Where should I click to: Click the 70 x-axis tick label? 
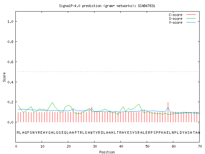point(200,146)
